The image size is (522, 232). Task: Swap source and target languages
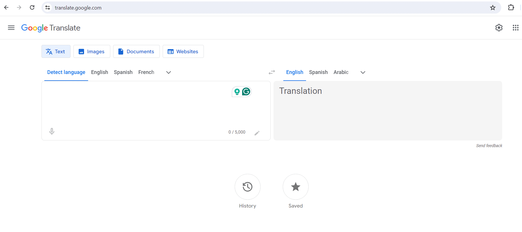(x=272, y=72)
